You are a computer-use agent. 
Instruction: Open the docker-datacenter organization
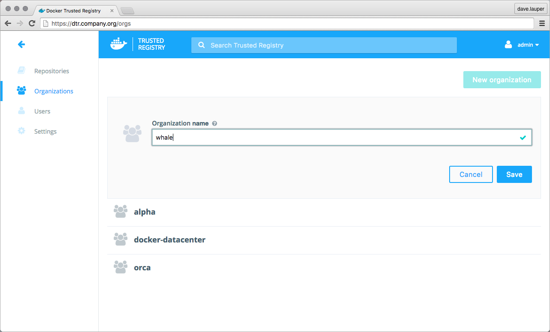coord(169,239)
